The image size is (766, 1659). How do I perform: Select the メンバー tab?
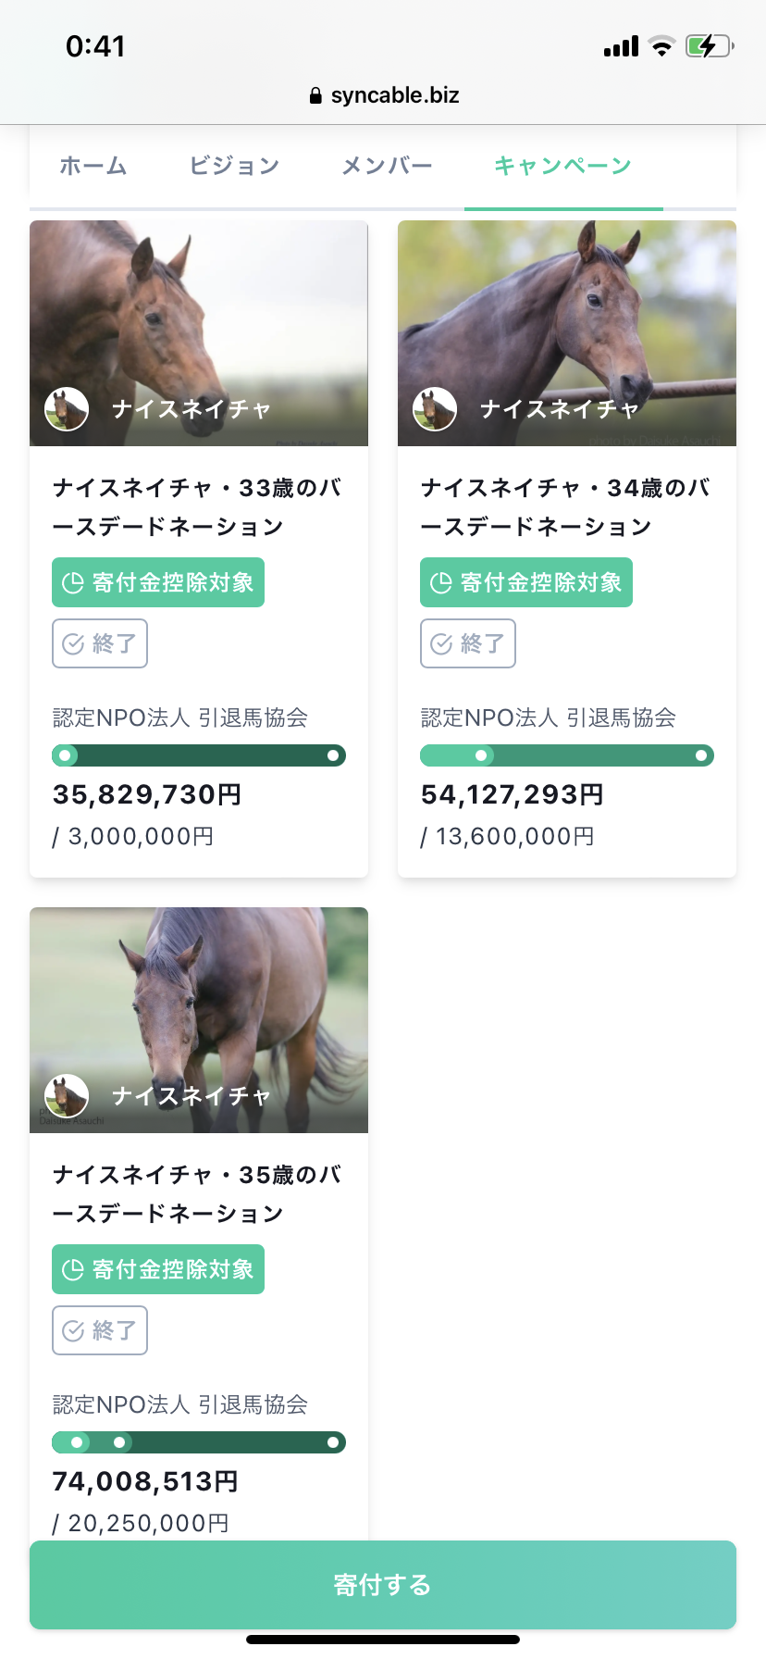pyautogui.click(x=387, y=166)
